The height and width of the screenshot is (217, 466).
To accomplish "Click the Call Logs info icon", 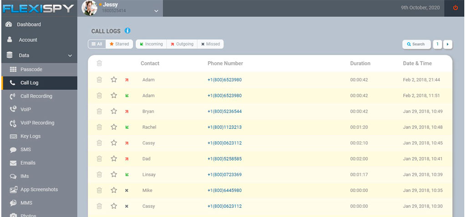I will coord(127,30).
